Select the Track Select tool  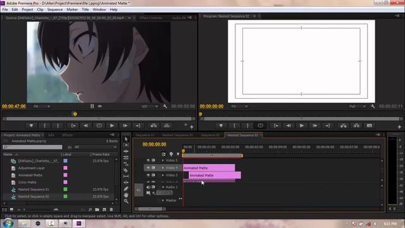pyautogui.click(x=126, y=145)
